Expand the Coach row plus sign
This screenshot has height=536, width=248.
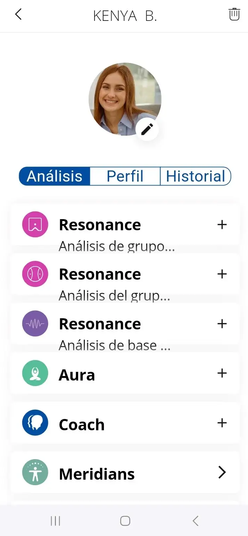click(222, 423)
